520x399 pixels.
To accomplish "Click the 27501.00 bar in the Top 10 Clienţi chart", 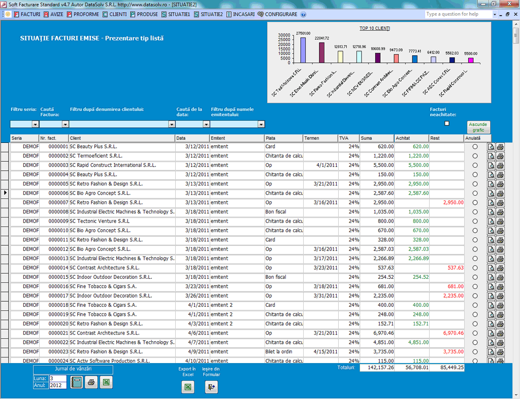I will point(303,50).
